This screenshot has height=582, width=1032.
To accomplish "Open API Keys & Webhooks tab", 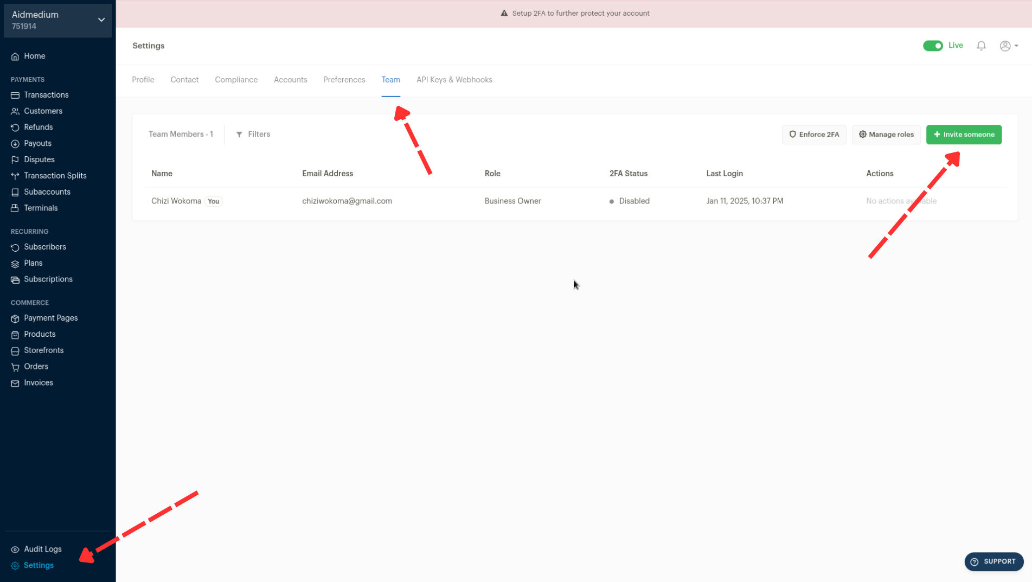I will pyautogui.click(x=454, y=80).
